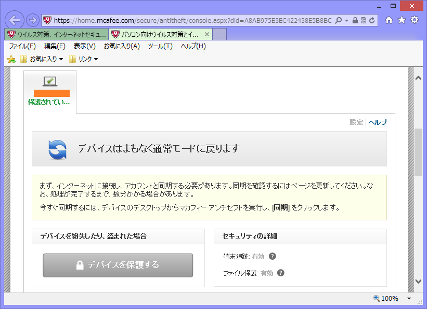
Task: Open the お気に入り(A) menu
Action: pos(122,46)
